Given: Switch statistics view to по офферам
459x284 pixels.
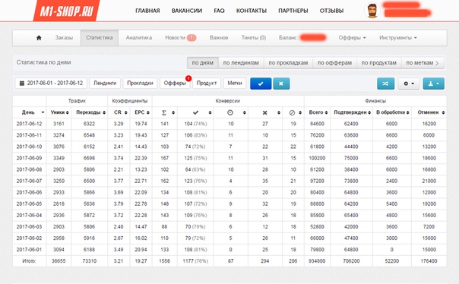Looking at the screenshot, I should [334, 63].
